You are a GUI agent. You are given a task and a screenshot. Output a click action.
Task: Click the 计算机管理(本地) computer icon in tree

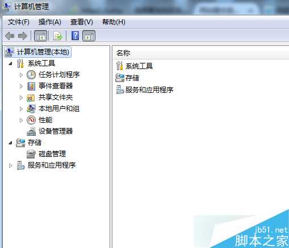pos(10,52)
